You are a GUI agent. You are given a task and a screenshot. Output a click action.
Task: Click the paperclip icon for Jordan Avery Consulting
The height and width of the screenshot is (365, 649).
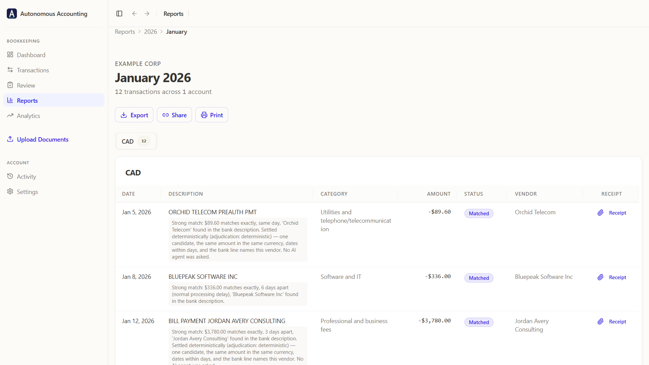[x=600, y=321]
